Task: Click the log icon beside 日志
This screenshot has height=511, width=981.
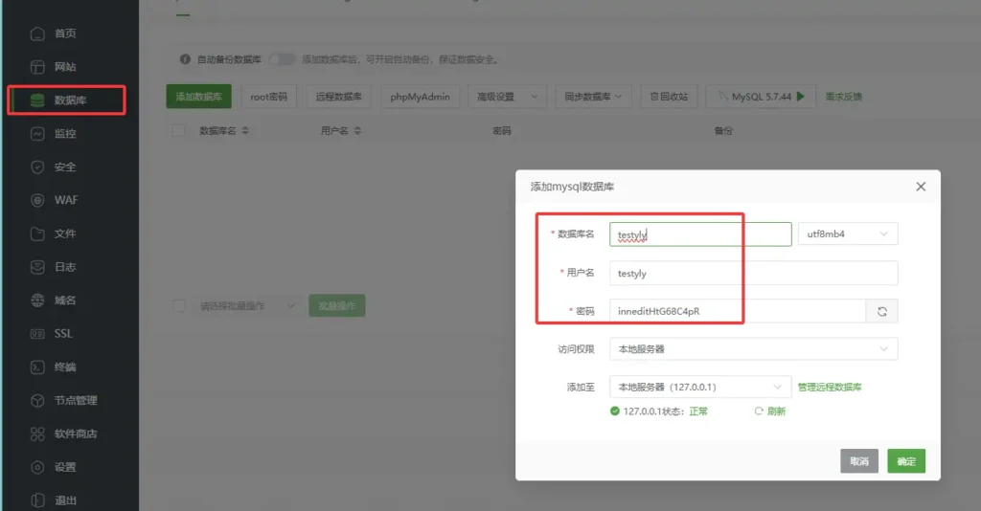Action: (37, 267)
